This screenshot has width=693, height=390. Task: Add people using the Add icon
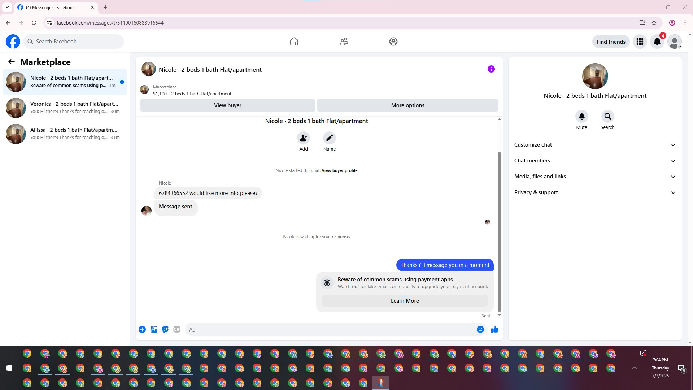click(x=303, y=138)
